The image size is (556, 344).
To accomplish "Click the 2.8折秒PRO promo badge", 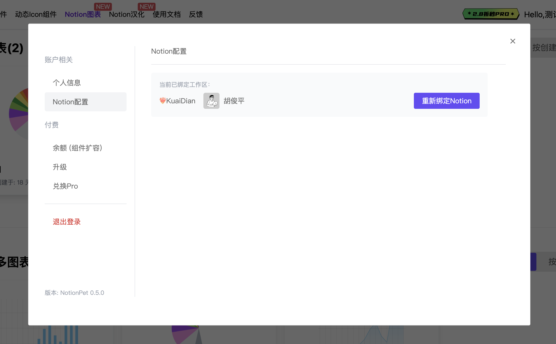I will click(x=491, y=14).
